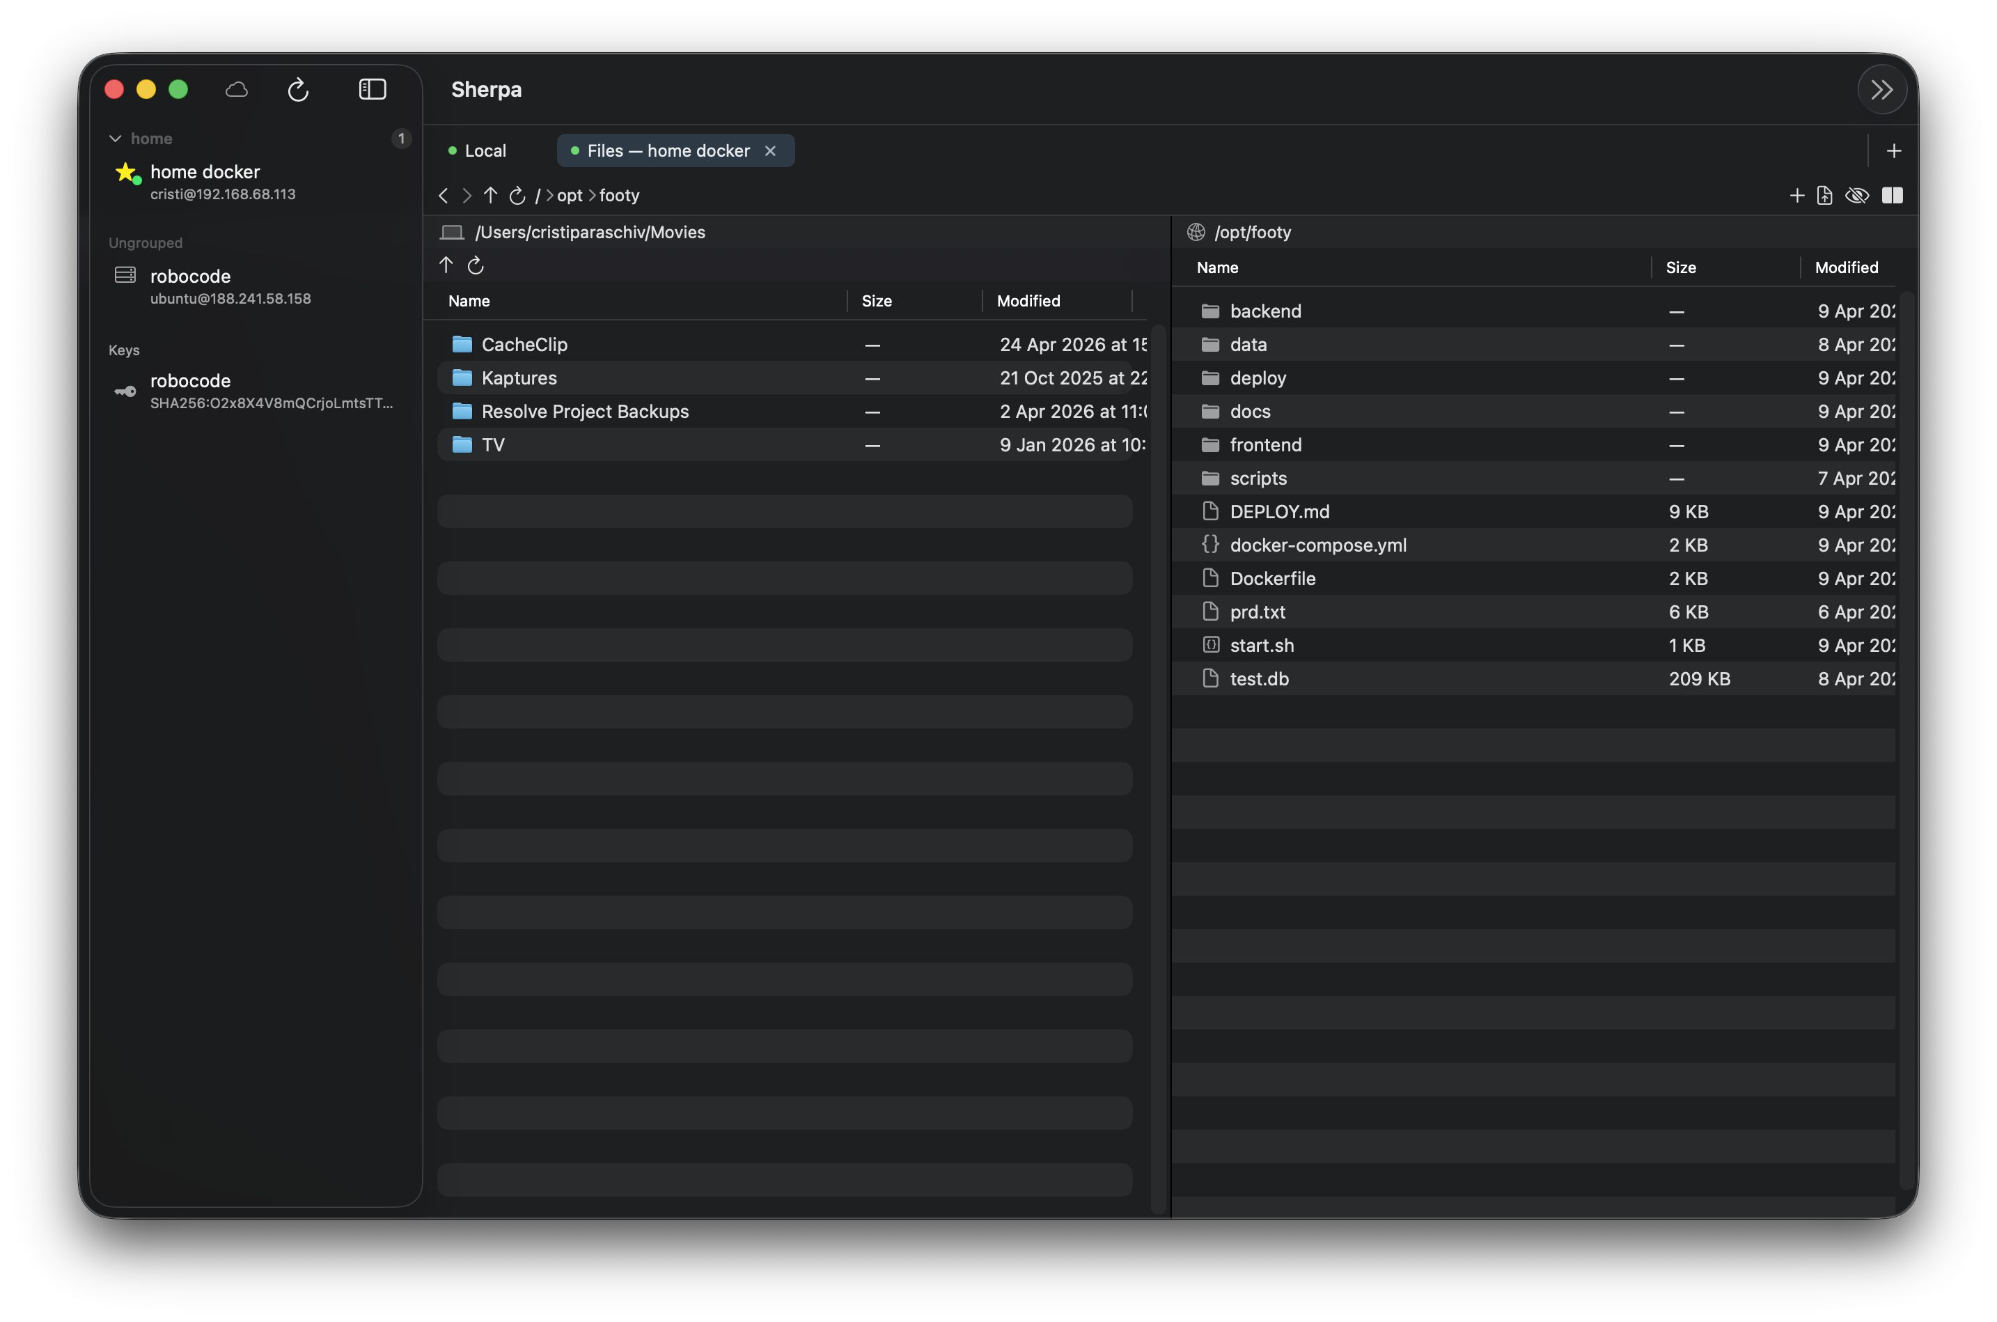Create new folder with plus icon
The image size is (1997, 1322).
point(1796,196)
